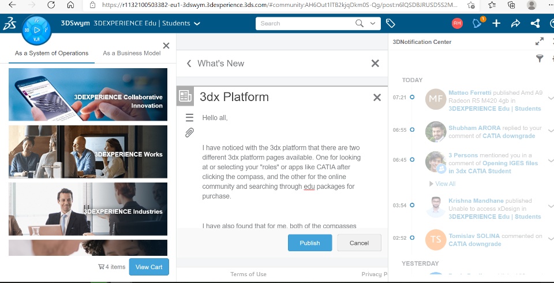
Task: Click the plus add content icon
Action: (496, 23)
